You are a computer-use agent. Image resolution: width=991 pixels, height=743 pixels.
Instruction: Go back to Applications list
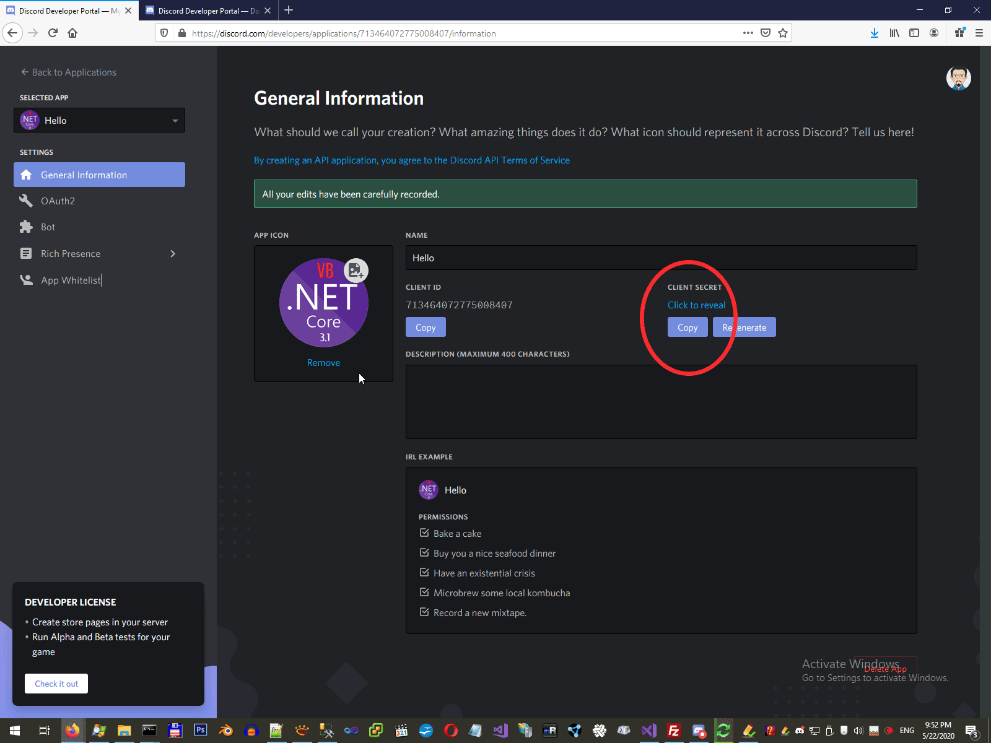(x=68, y=72)
